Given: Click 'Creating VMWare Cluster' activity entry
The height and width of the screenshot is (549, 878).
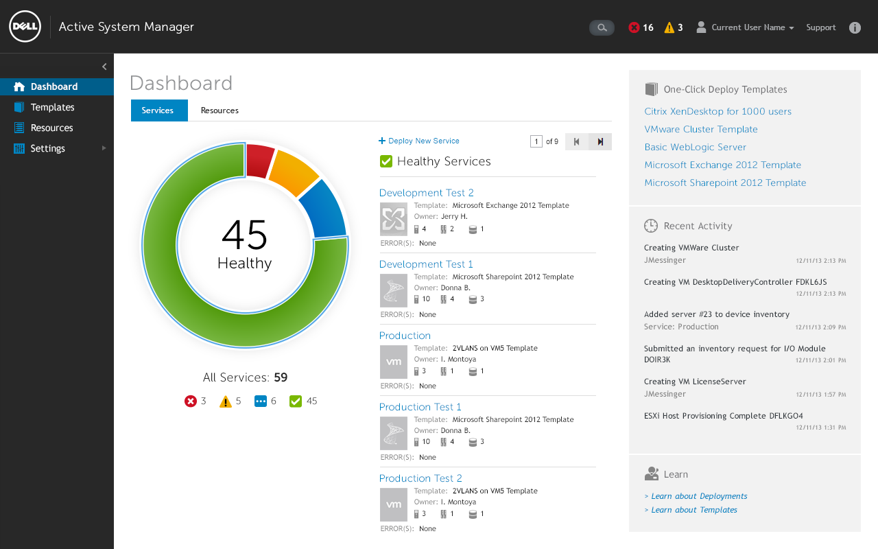Looking at the screenshot, I should click(691, 248).
